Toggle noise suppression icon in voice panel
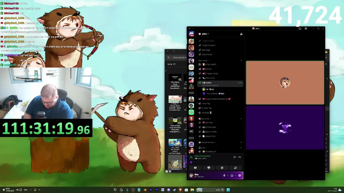Image resolution: width=344 pixels, height=193 pixels. coord(235,157)
